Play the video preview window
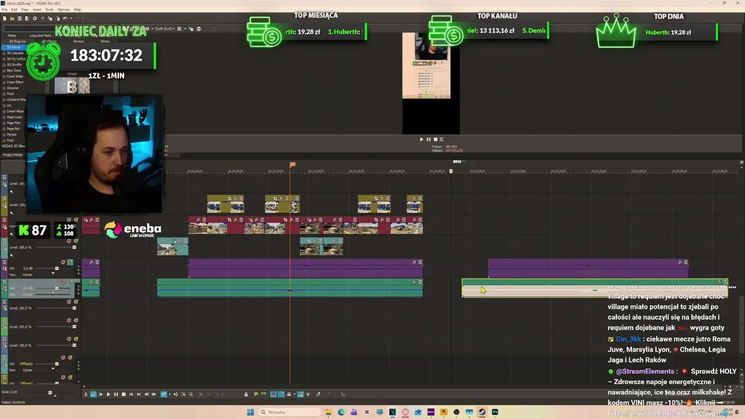This screenshot has height=419, width=745. (421, 139)
